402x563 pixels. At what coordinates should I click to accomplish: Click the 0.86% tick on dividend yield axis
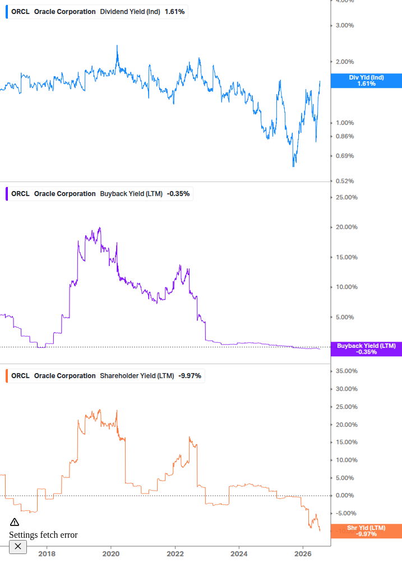click(345, 137)
